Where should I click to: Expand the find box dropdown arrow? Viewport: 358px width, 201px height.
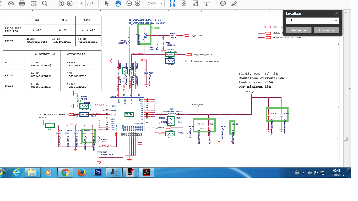coord(336,21)
